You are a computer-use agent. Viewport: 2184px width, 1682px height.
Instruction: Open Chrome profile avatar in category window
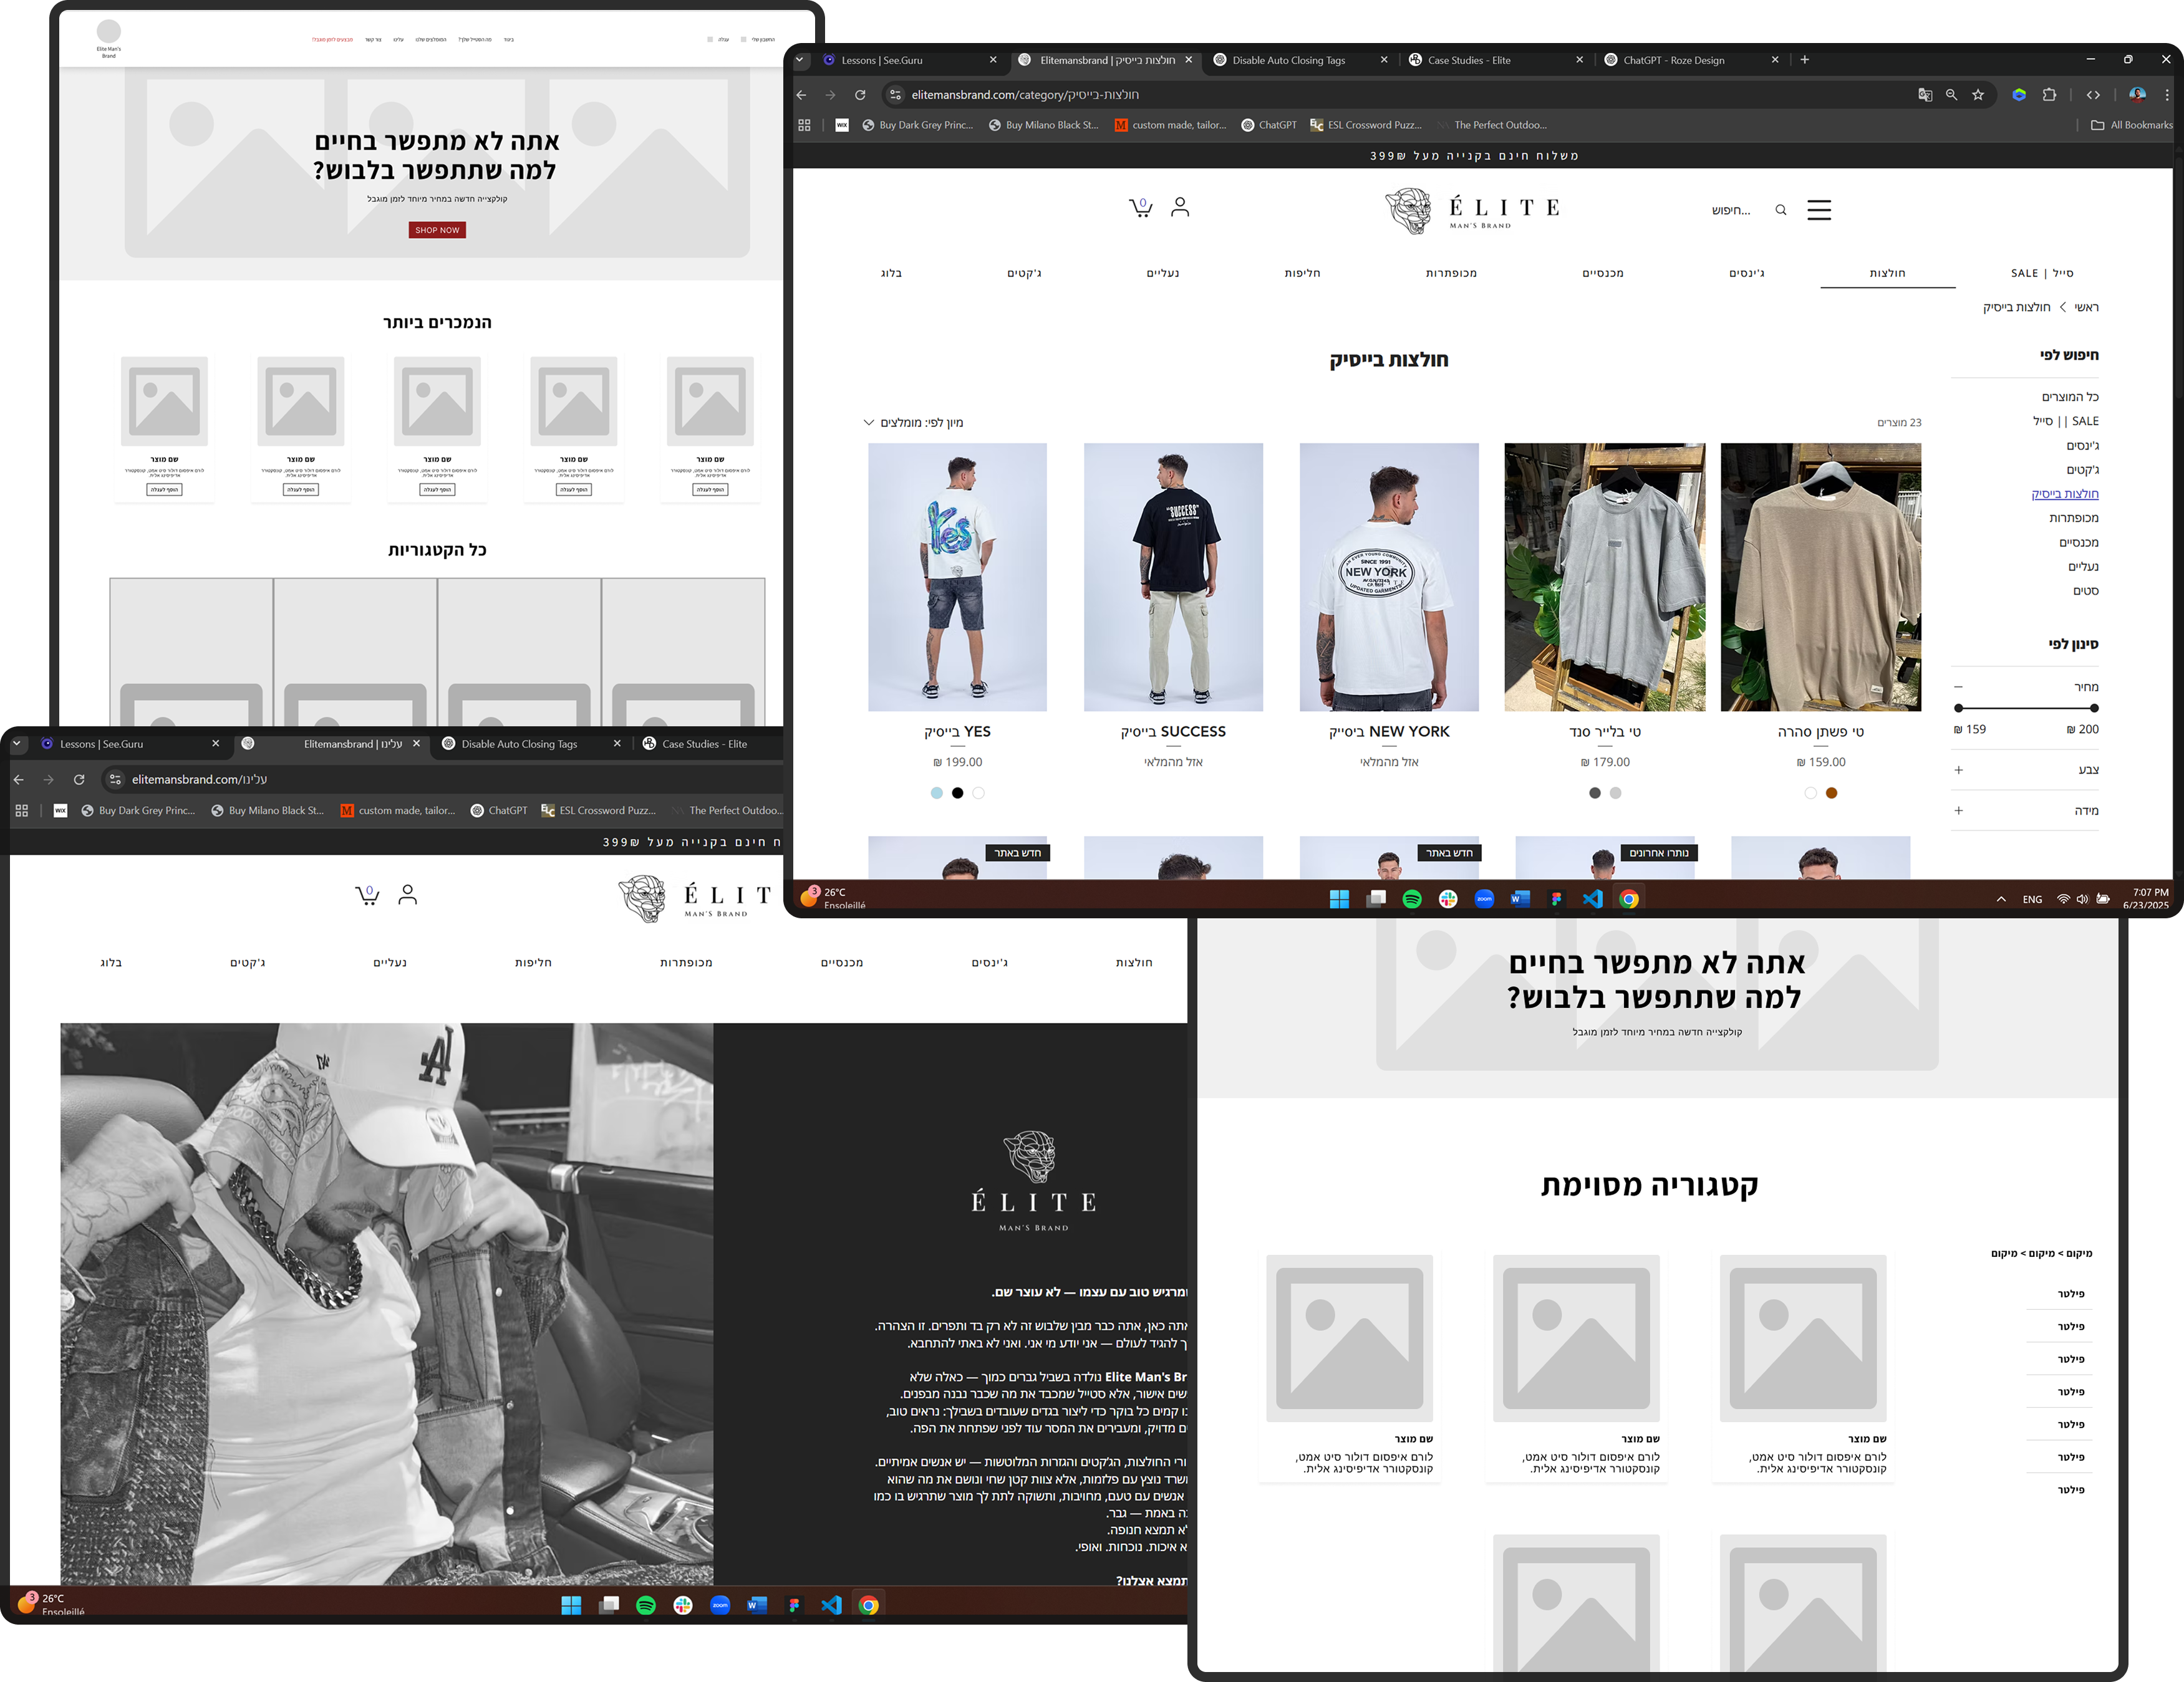point(2137,95)
